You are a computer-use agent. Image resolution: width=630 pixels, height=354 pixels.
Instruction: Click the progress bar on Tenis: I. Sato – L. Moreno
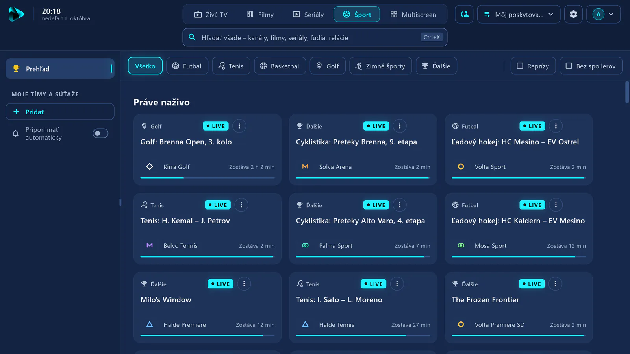[x=363, y=336]
